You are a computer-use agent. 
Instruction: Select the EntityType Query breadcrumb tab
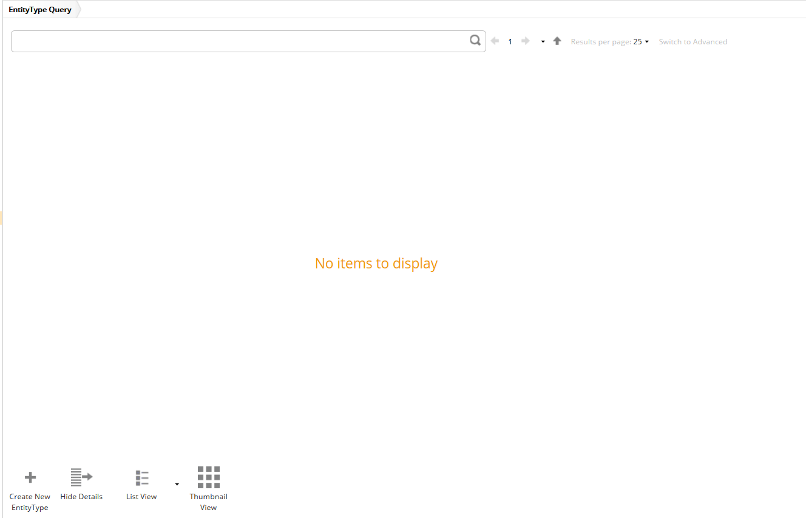click(x=40, y=10)
